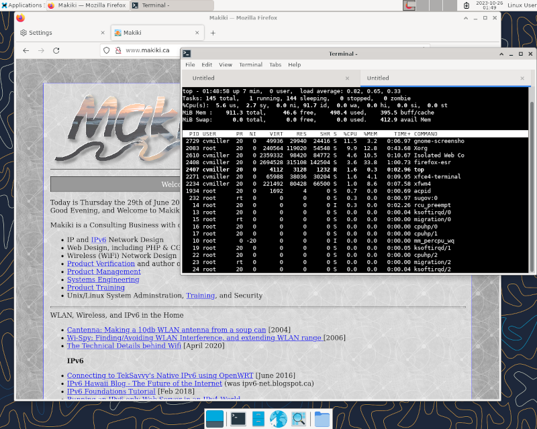This screenshot has height=429, width=537.
Task: Open TekSavvy Native IPv6 OpenWRT link
Action: tap(160, 375)
